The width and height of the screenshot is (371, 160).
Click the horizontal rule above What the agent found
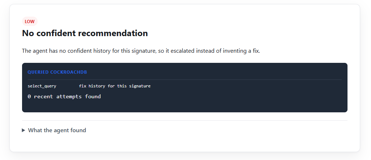point(184,121)
